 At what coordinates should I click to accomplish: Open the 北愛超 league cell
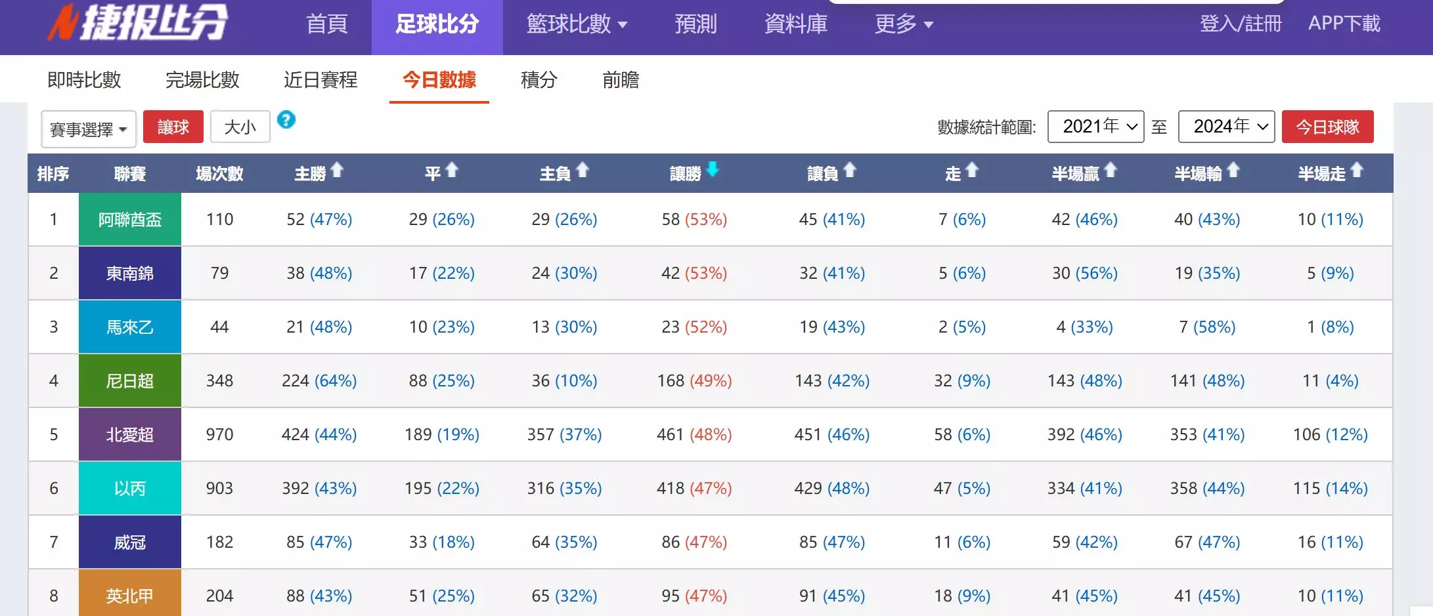tap(130, 434)
